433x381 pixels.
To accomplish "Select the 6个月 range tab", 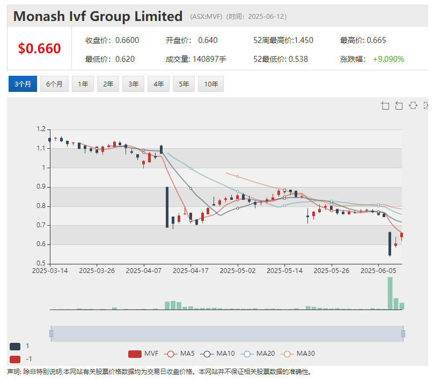I will (54, 84).
